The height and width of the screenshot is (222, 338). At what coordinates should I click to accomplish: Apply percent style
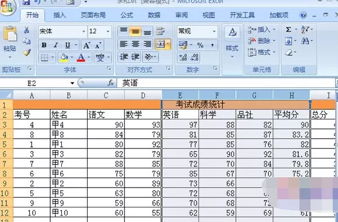click(200, 45)
